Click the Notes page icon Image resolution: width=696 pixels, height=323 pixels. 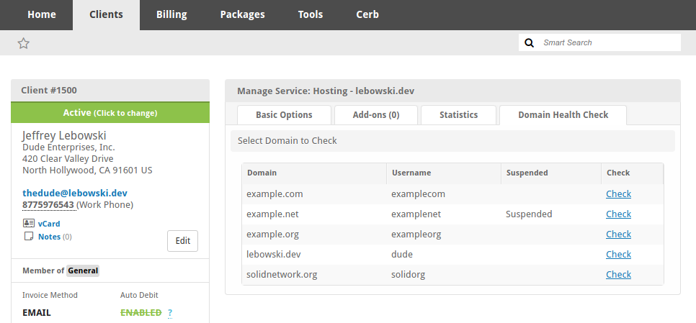coord(29,237)
